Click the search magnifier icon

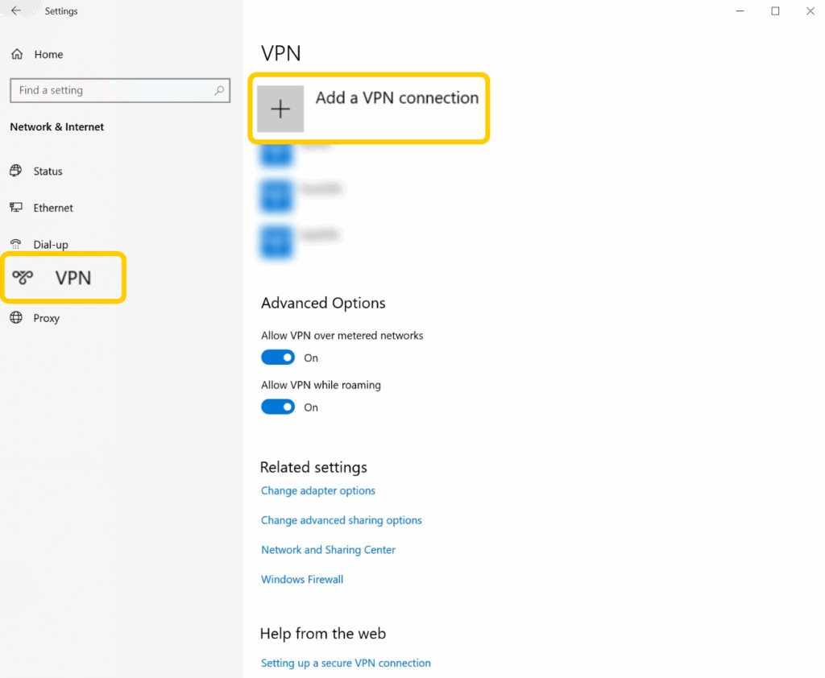pos(219,90)
